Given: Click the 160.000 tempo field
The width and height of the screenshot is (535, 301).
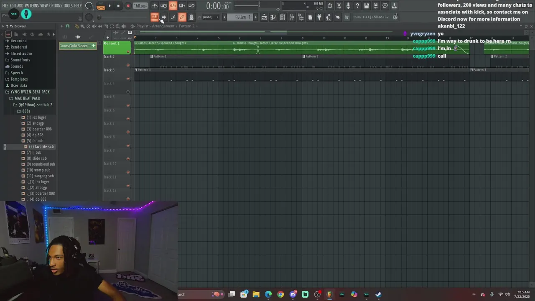Looking at the screenshot, I should click(140, 6).
